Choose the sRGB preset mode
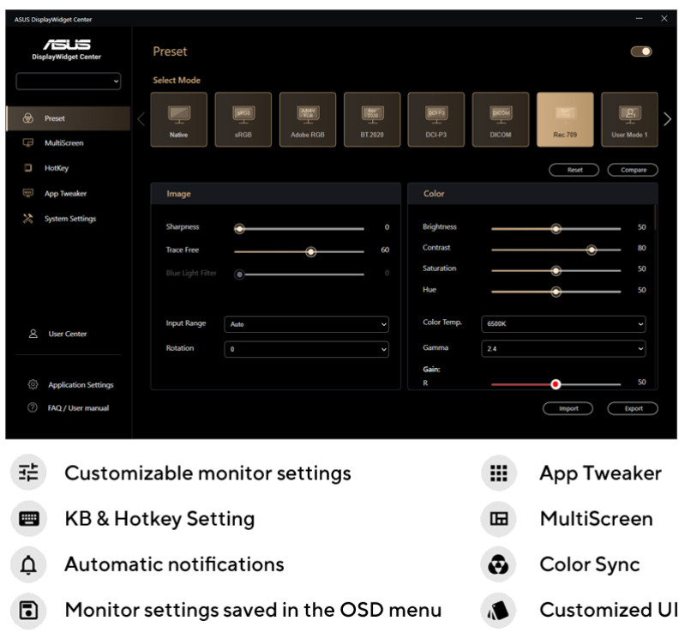Viewport: 691px width, 633px height. tap(243, 119)
